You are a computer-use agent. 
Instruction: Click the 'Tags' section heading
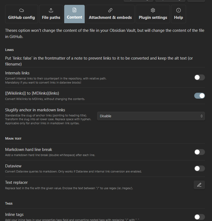[x=9, y=203]
